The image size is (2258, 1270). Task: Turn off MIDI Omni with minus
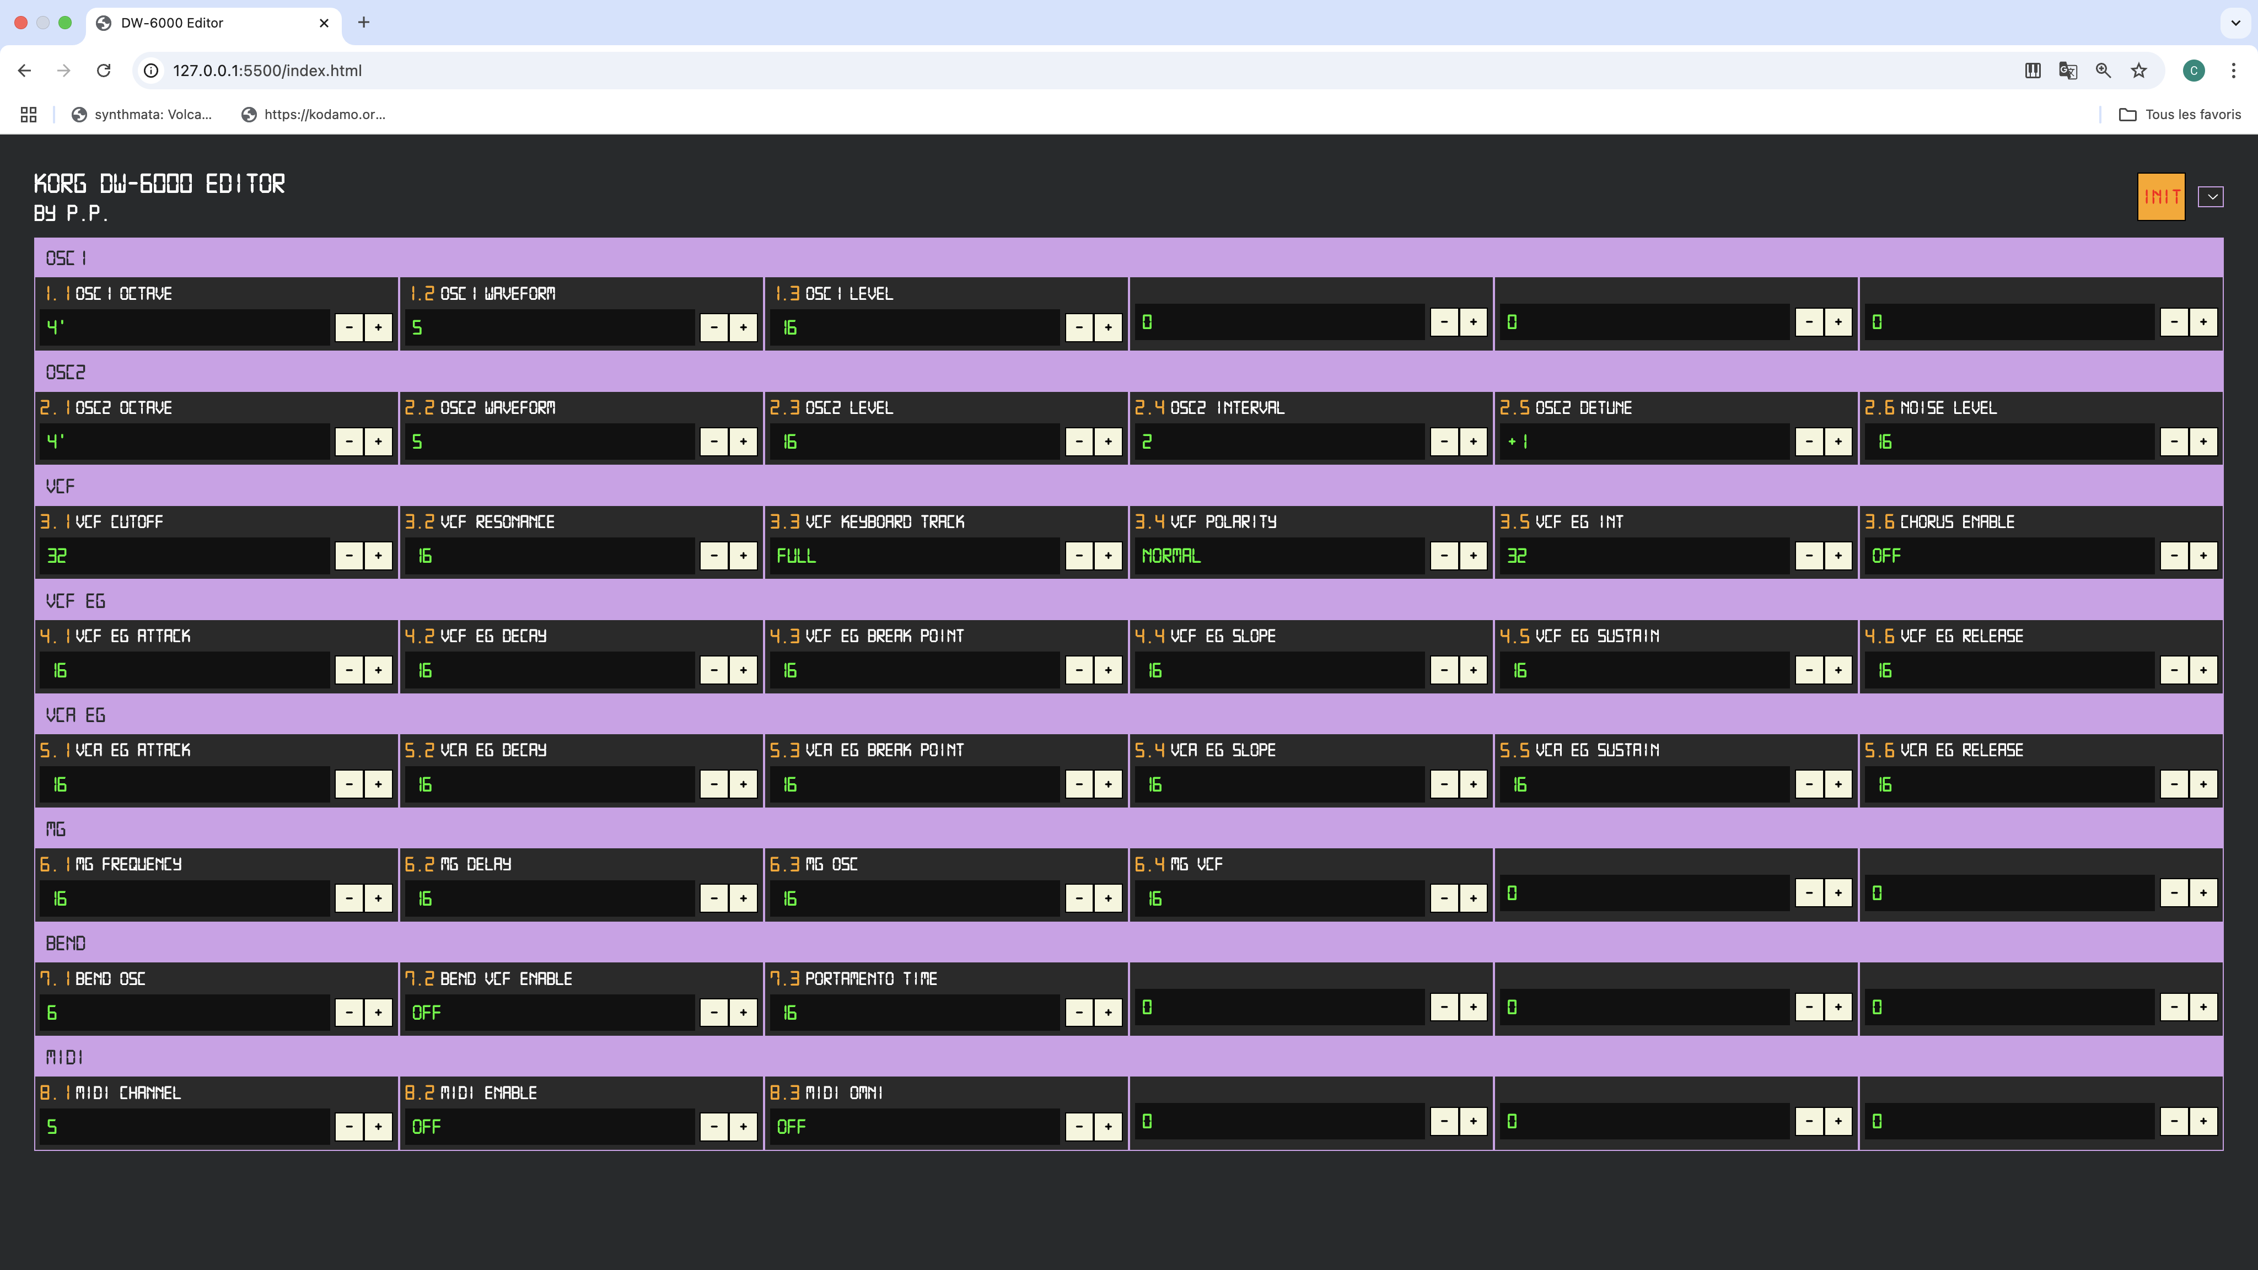coord(1079,1127)
